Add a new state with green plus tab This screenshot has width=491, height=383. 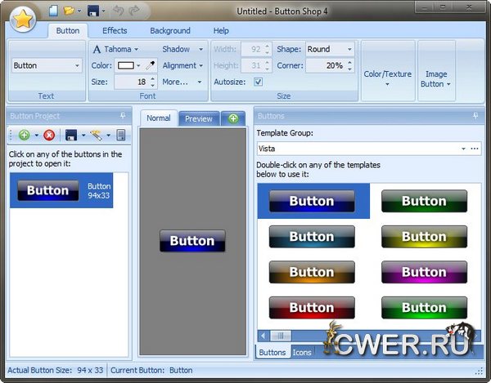click(x=233, y=118)
